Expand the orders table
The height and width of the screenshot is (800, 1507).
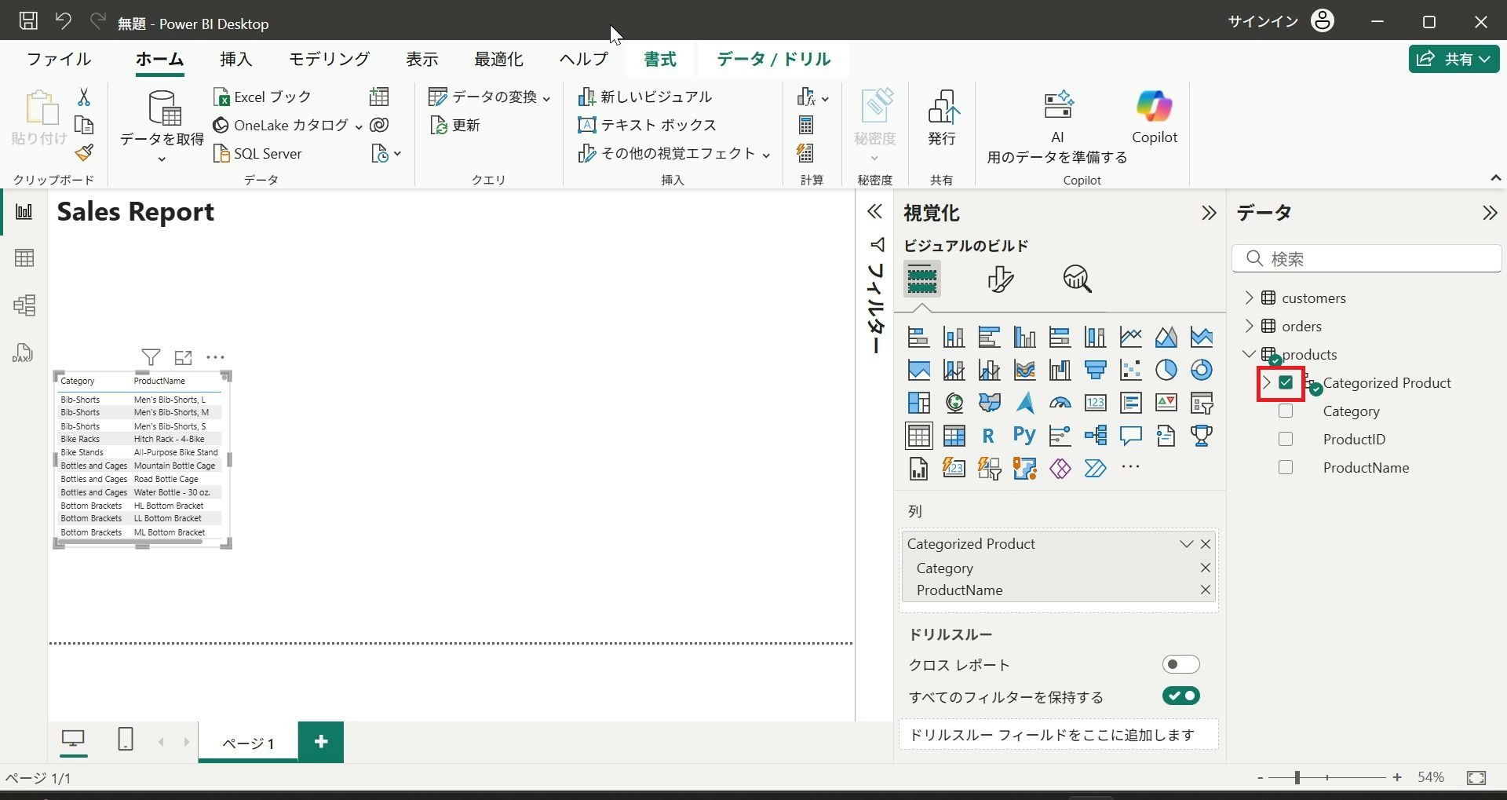pos(1250,326)
